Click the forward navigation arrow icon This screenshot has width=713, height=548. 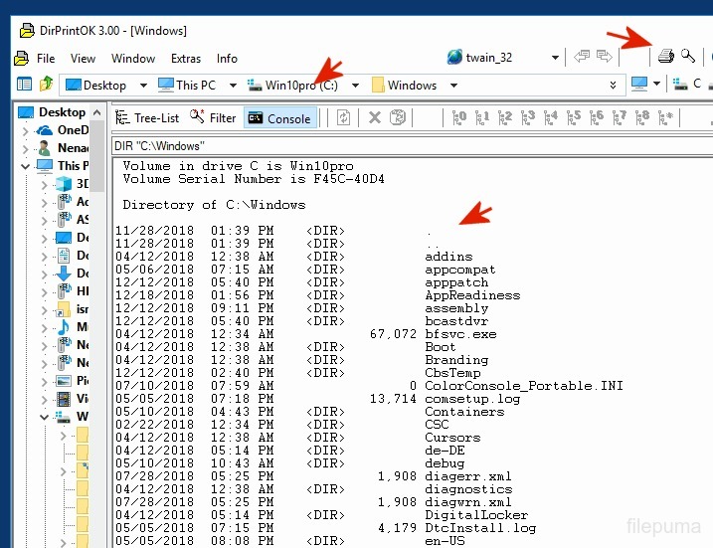point(604,58)
